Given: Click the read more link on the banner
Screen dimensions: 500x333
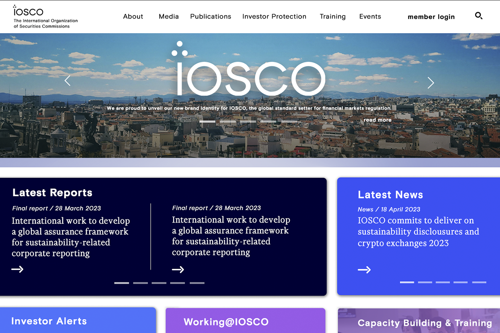Looking at the screenshot, I should 377,120.
